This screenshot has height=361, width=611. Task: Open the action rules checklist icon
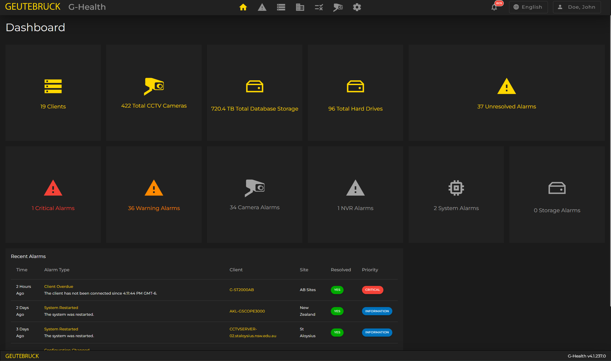[319, 7]
